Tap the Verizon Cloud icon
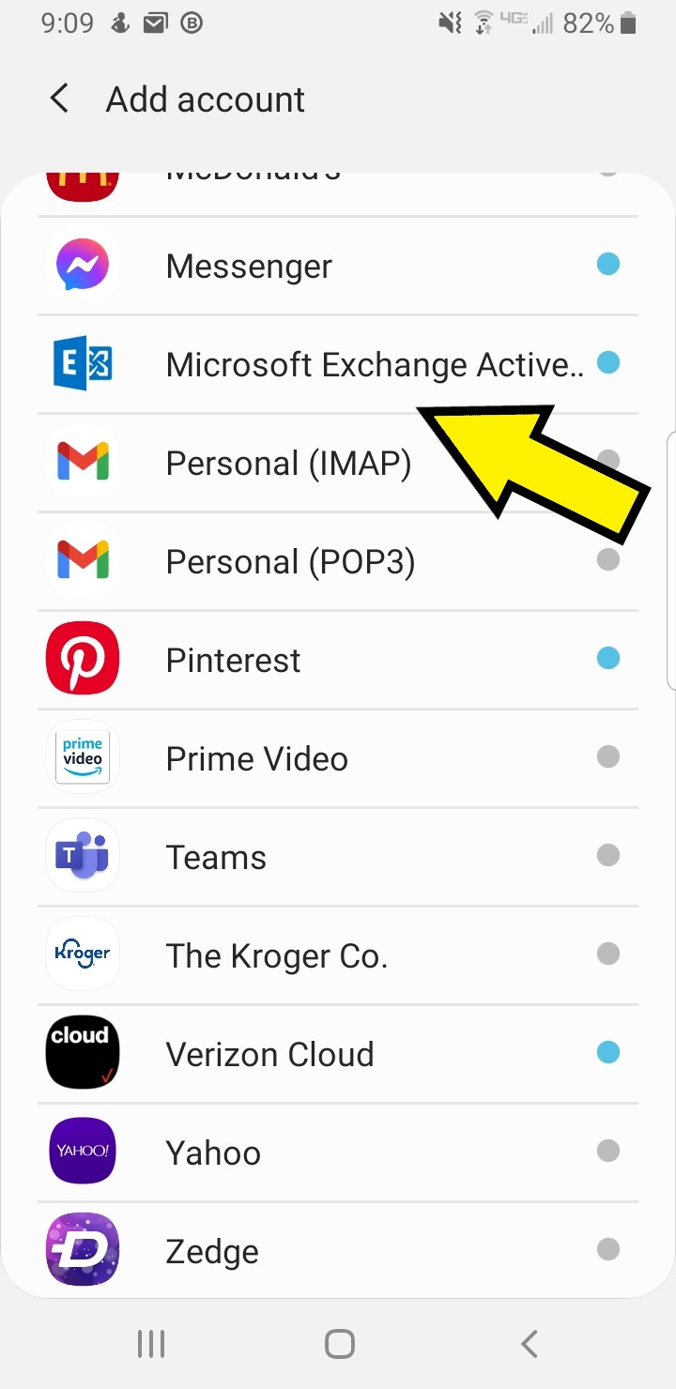Image resolution: width=676 pixels, height=1389 pixels. 83,1053
